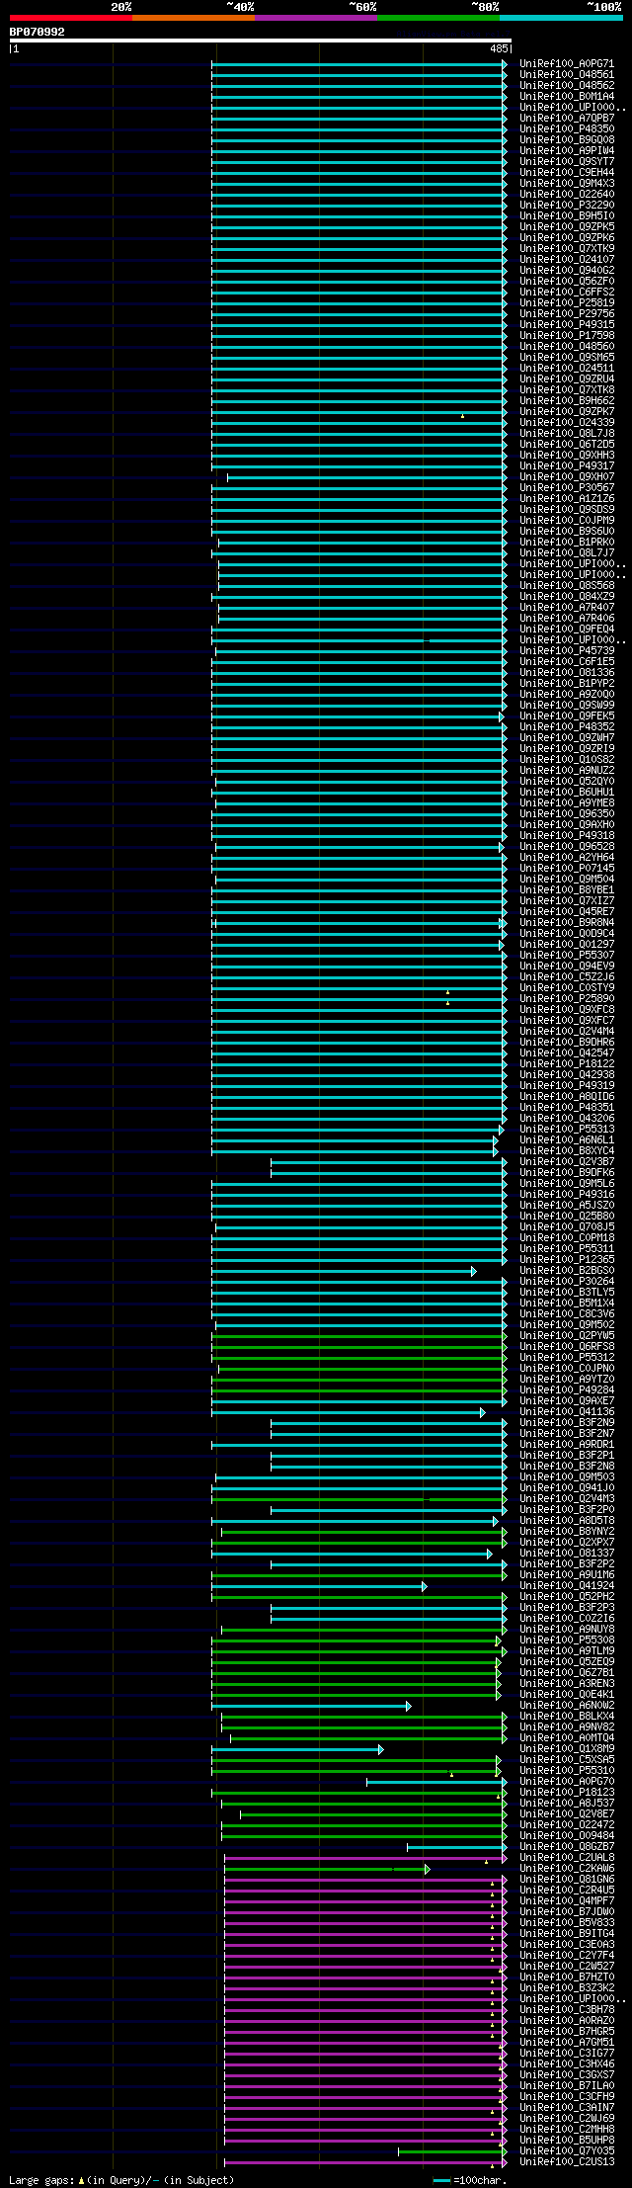Image resolution: width=632 pixels, height=2188 pixels.
Task: Click hit label UniRef100_P55313
Action: (567, 1129)
